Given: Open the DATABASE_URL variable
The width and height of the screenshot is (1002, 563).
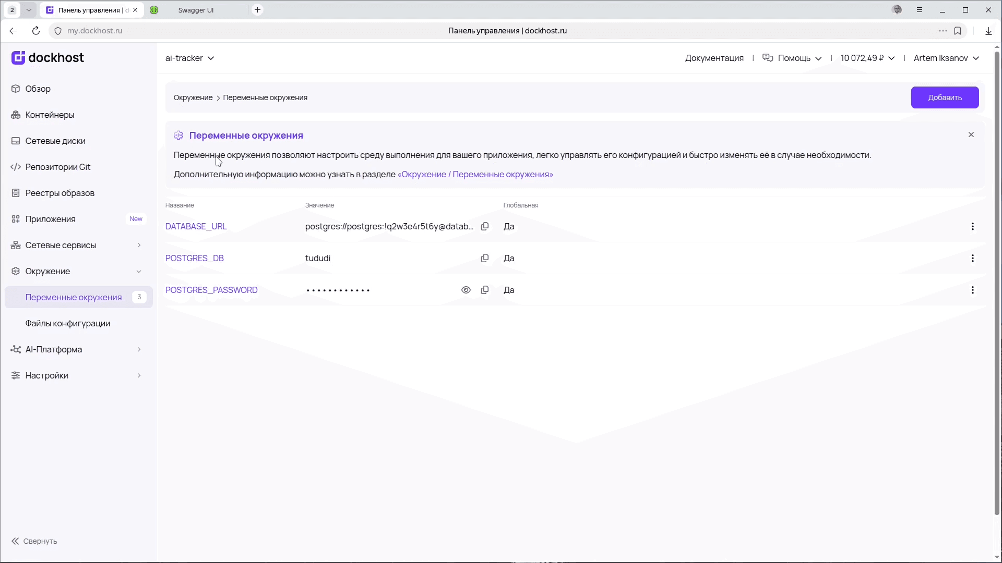Looking at the screenshot, I should coord(196,226).
